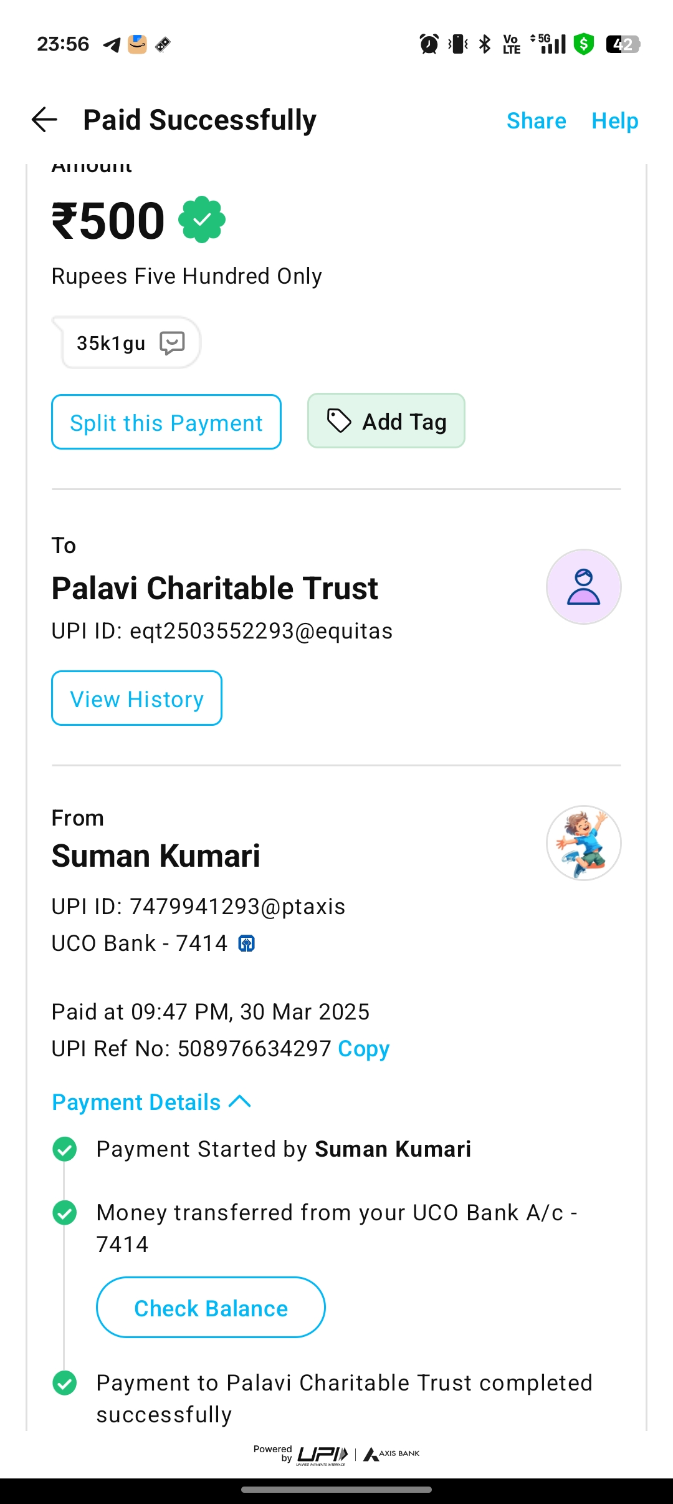
Task: Open Help for this payment
Action: [x=614, y=120]
